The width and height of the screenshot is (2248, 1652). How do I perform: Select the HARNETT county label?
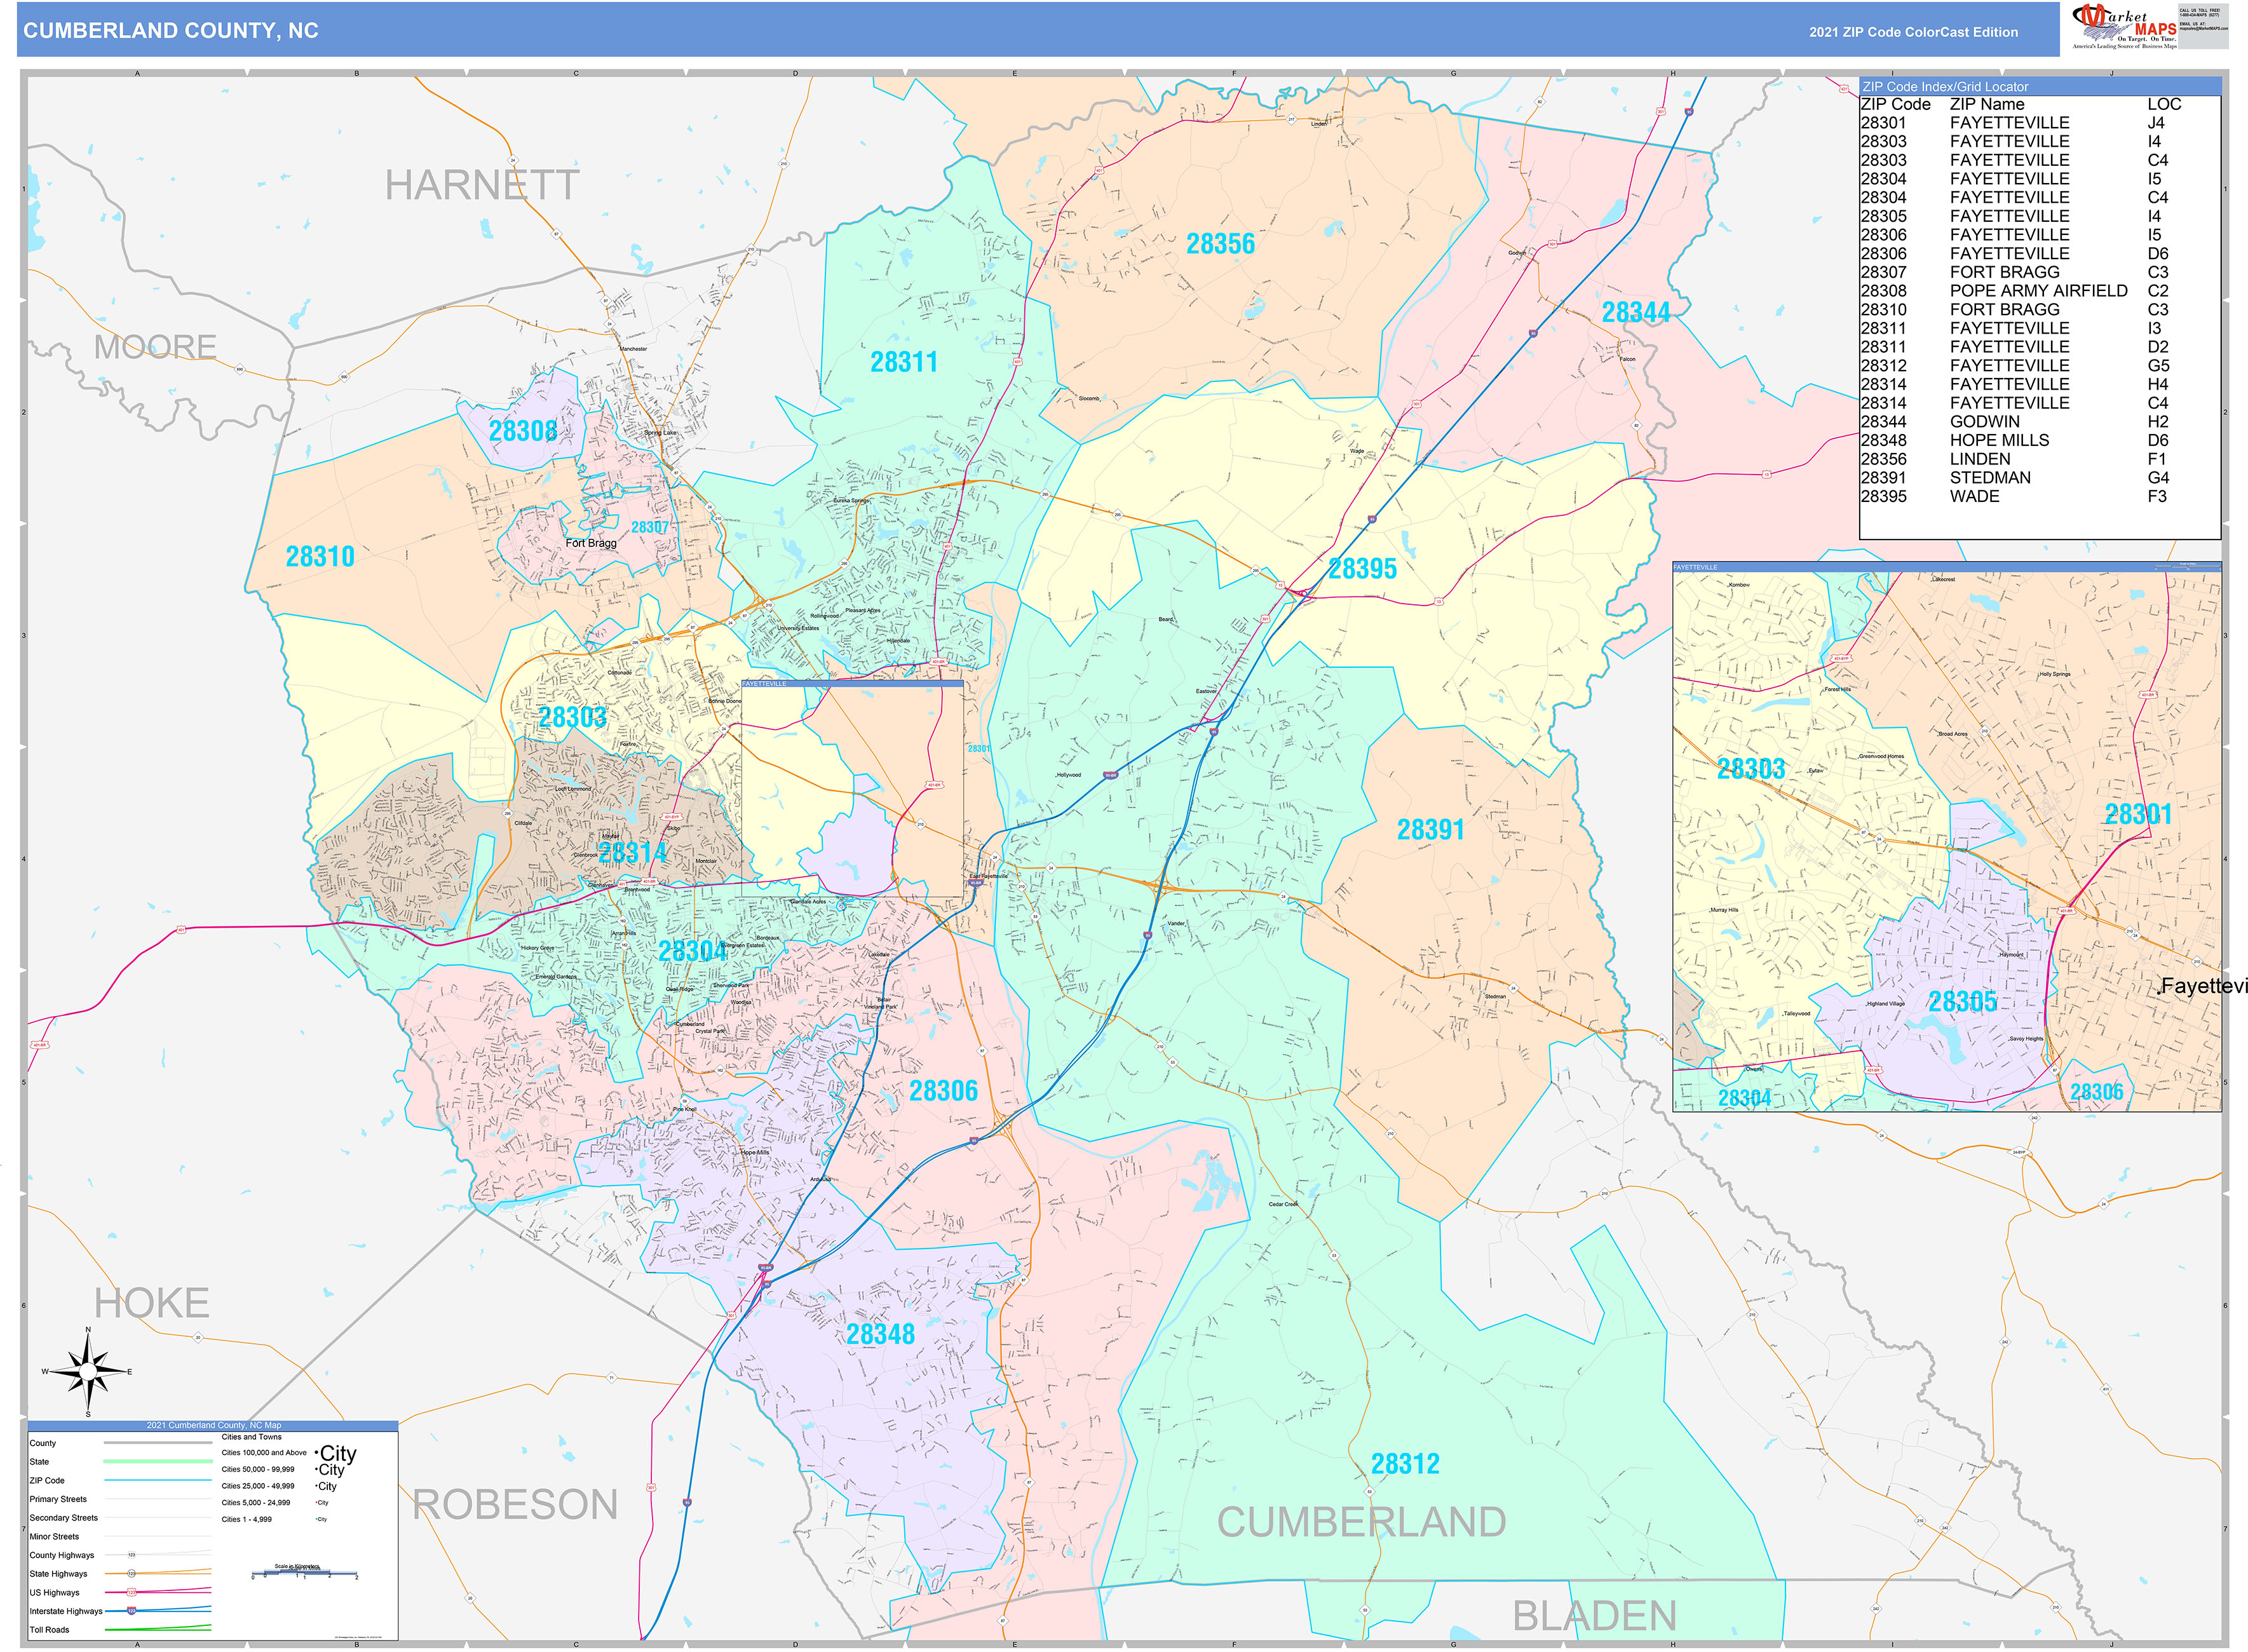pos(482,185)
